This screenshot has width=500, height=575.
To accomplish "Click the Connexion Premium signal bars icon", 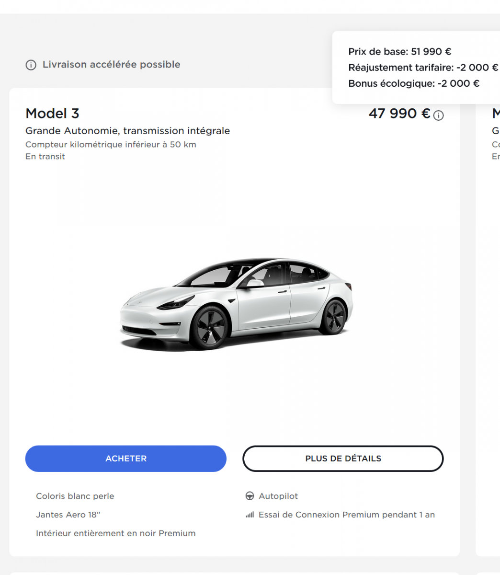I will click(x=250, y=515).
